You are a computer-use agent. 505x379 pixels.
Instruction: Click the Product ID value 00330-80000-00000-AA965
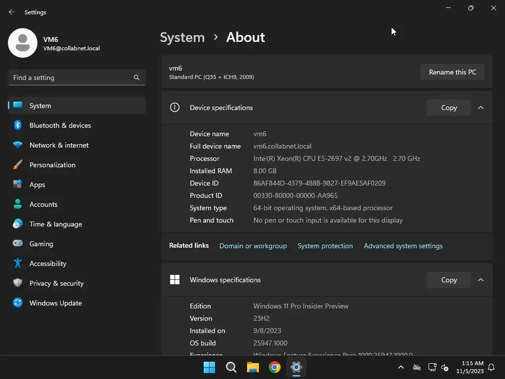(295, 195)
